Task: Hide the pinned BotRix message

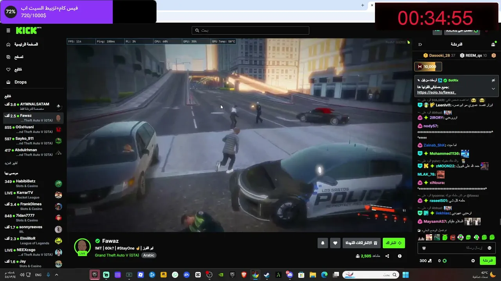Action: pos(493,80)
